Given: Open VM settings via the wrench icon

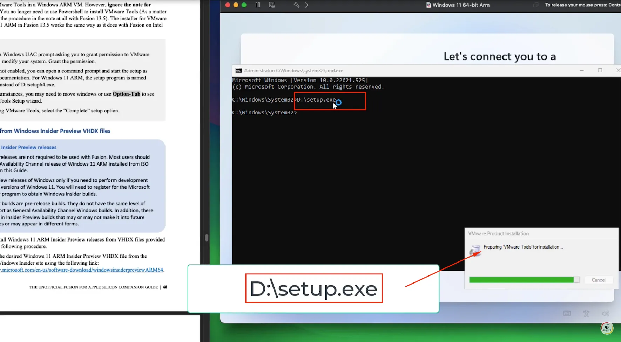Looking at the screenshot, I should [x=296, y=5].
